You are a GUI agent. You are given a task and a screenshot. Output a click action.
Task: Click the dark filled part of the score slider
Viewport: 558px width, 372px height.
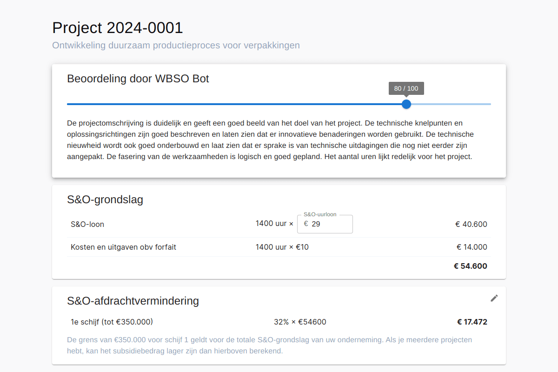pos(232,104)
